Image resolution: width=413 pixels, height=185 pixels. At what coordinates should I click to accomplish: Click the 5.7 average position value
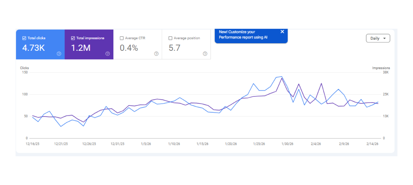[x=174, y=48]
